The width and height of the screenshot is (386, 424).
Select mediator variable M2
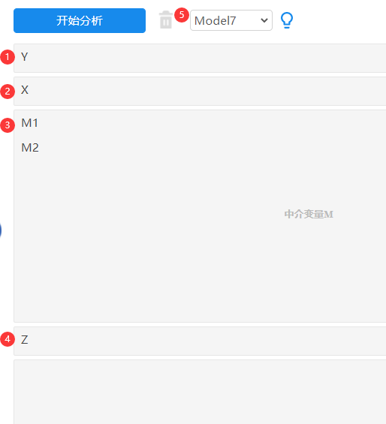[x=30, y=148]
